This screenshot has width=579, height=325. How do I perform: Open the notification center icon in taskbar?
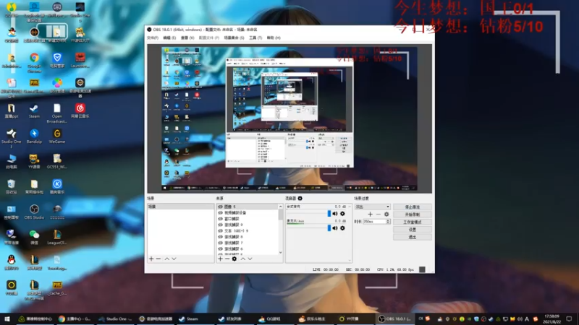(x=569, y=318)
